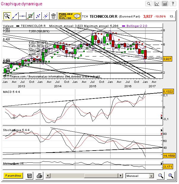Click the black arrow marker beside Momentum panel

[162, 164]
